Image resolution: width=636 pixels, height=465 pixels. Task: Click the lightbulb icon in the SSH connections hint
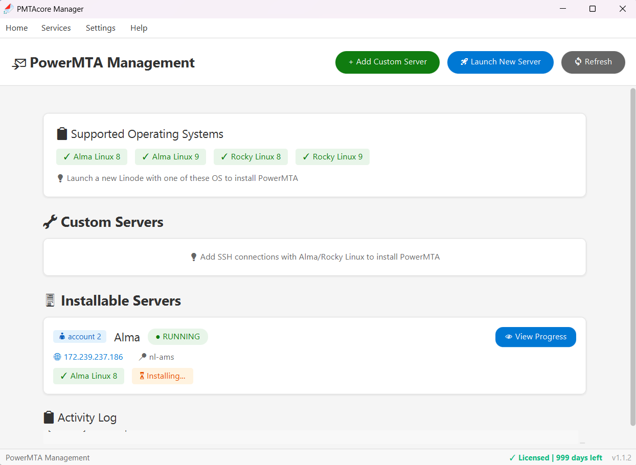pyautogui.click(x=194, y=257)
